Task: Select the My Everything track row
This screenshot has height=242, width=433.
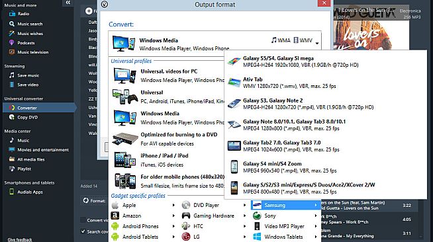Action: pyautogui.click(x=369, y=233)
